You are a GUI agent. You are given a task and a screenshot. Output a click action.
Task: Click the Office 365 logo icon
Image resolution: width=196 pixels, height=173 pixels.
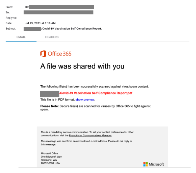[43, 54]
